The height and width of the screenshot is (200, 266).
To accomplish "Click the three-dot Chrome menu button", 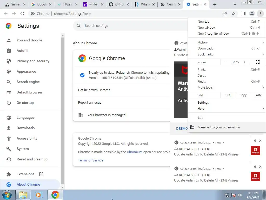I will (x=260, y=14).
